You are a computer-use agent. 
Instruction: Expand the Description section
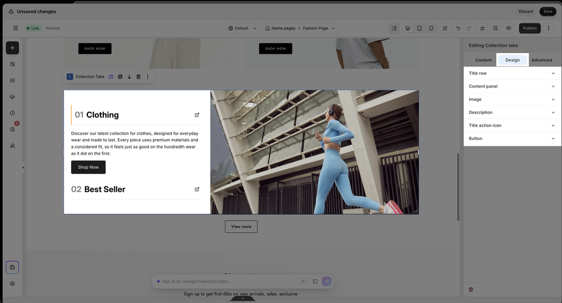pyautogui.click(x=512, y=112)
